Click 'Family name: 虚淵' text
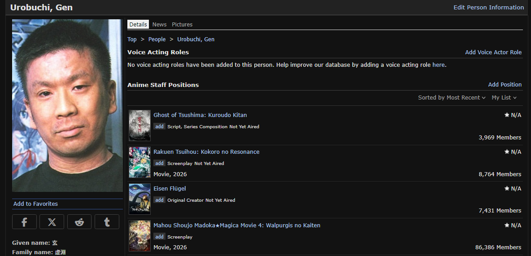This screenshot has height=256, width=531. [39, 252]
